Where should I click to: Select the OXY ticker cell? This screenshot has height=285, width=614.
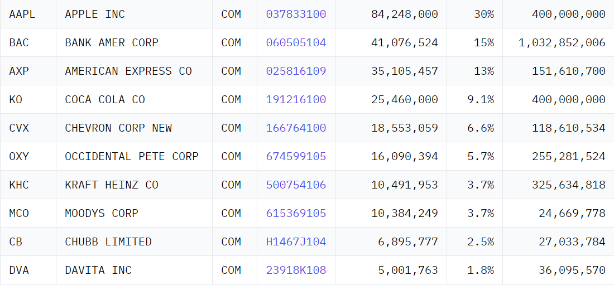pyautogui.click(x=28, y=156)
